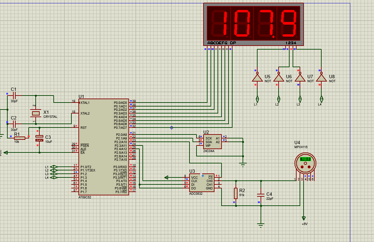The image size is (374, 242).
Task: Click the ground symbol below capacitor C4
Action: [261, 225]
